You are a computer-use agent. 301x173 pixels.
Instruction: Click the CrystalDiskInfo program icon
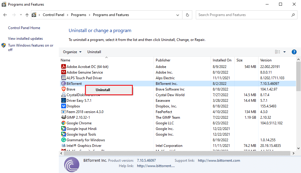tap(63, 95)
